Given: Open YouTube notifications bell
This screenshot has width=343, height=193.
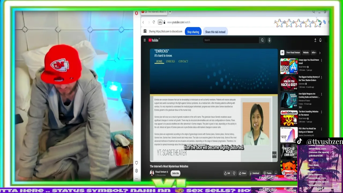Looking at the screenshot, I should [320, 40].
